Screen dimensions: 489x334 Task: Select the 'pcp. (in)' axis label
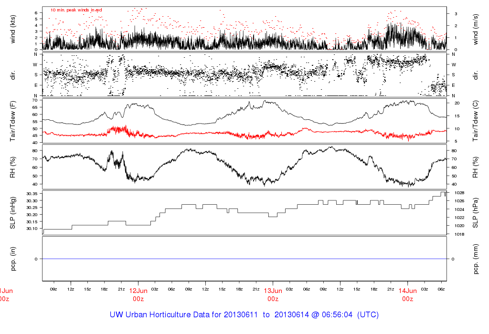13,259
